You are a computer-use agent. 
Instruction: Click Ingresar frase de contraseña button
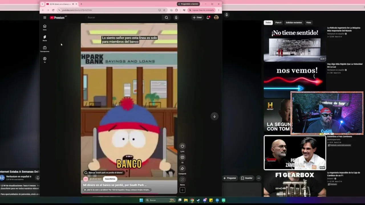201,10
